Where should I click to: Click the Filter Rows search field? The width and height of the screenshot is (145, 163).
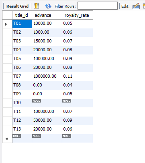pos(98,6)
